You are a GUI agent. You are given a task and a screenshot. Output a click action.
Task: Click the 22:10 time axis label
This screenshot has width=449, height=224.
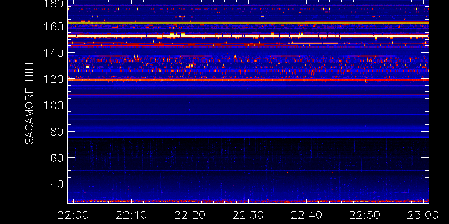coord(131,215)
